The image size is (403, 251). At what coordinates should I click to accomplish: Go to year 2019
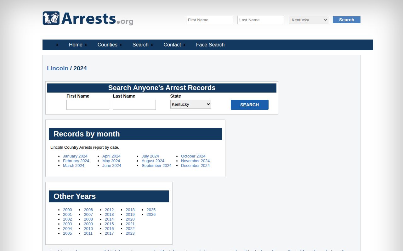pos(130,214)
